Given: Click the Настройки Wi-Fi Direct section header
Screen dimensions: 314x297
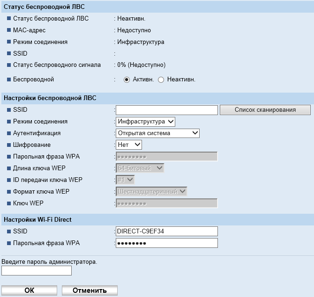Looking at the screenshot, I should [37, 219].
